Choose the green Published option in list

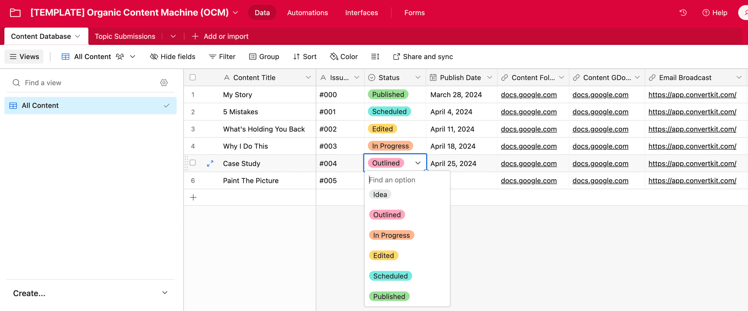pos(389,296)
